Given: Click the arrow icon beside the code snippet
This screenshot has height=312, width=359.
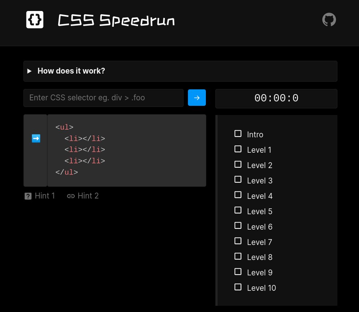Looking at the screenshot, I should [x=36, y=138].
